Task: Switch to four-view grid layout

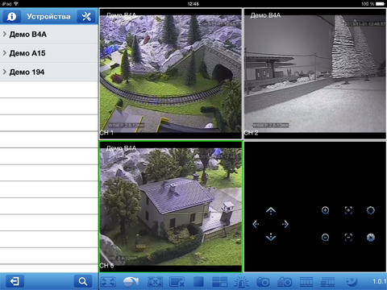Action: (x=220, y=282)
